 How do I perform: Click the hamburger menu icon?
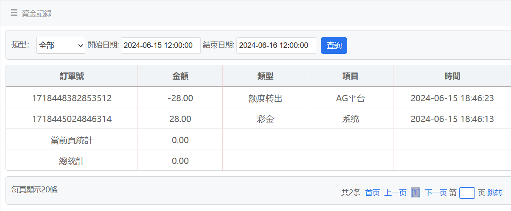pos(14,13)
